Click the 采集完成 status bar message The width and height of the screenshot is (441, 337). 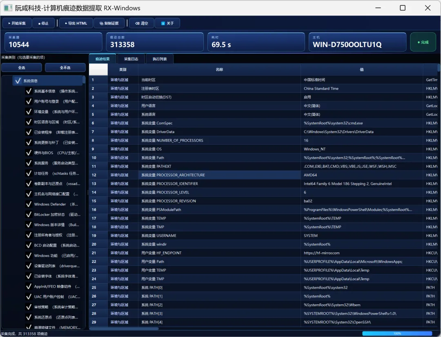coord(24,334)
